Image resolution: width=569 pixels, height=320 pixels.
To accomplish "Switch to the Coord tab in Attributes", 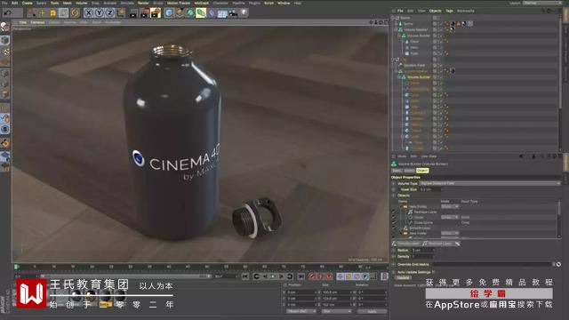I will tap(409, 171).
